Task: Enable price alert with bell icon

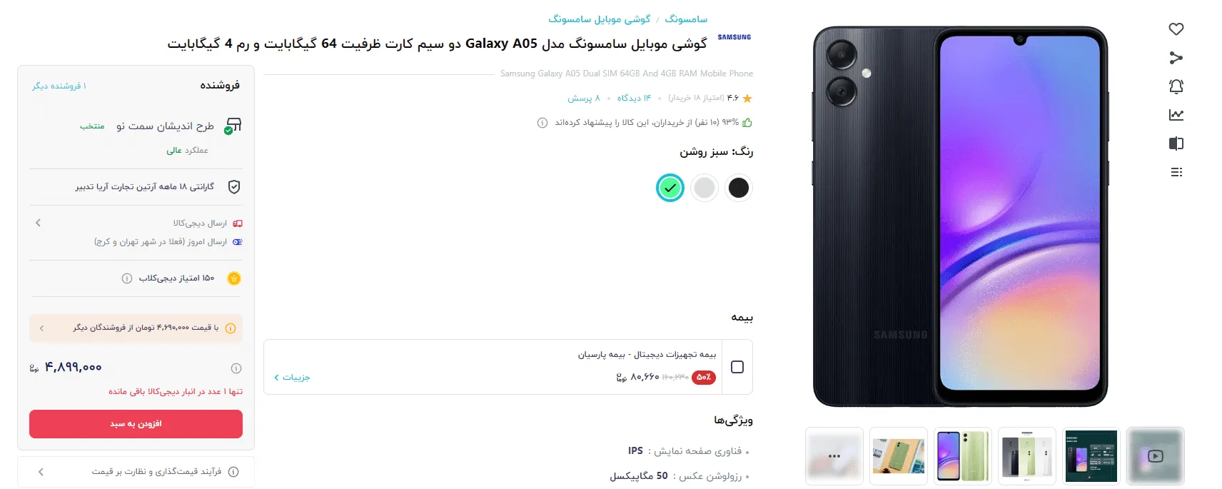Action: 1176,86
